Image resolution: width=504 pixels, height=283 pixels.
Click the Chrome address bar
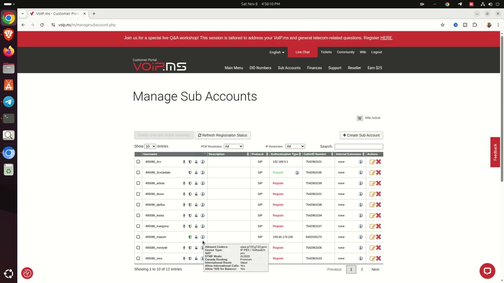pyautogui.click(x=244, y=25)
